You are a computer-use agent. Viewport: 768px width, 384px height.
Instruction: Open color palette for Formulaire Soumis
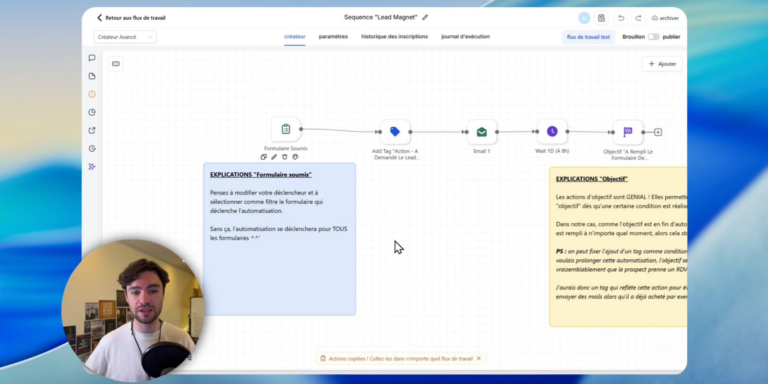coord(295,157)
